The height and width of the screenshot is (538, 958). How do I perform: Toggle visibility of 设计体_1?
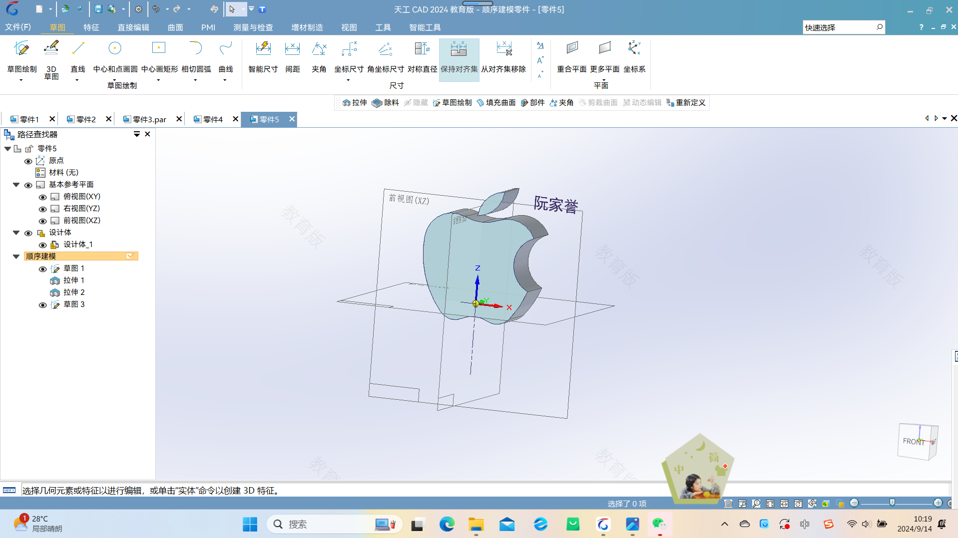coord(43,245)
